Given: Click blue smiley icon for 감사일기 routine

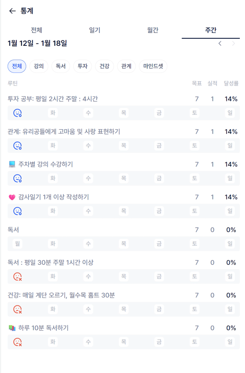Looking at the screenshot, I should [x=17, y=211].
